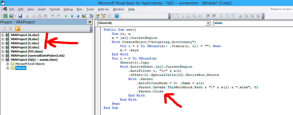This screenshot has width=293, height=115.
Task: Click Uncomment Block icon
Action: [233, 16]
